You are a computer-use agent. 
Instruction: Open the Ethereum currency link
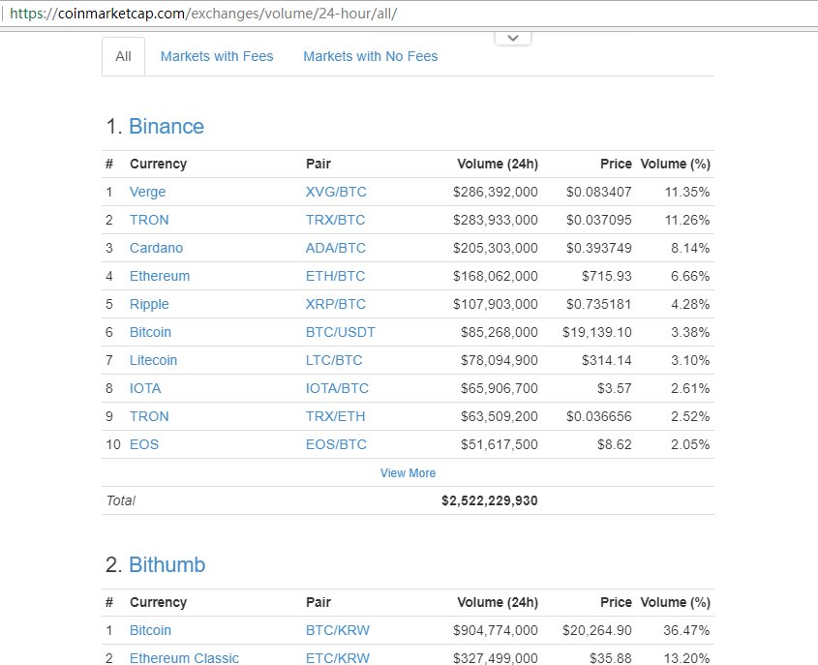(x=160, y=277)
